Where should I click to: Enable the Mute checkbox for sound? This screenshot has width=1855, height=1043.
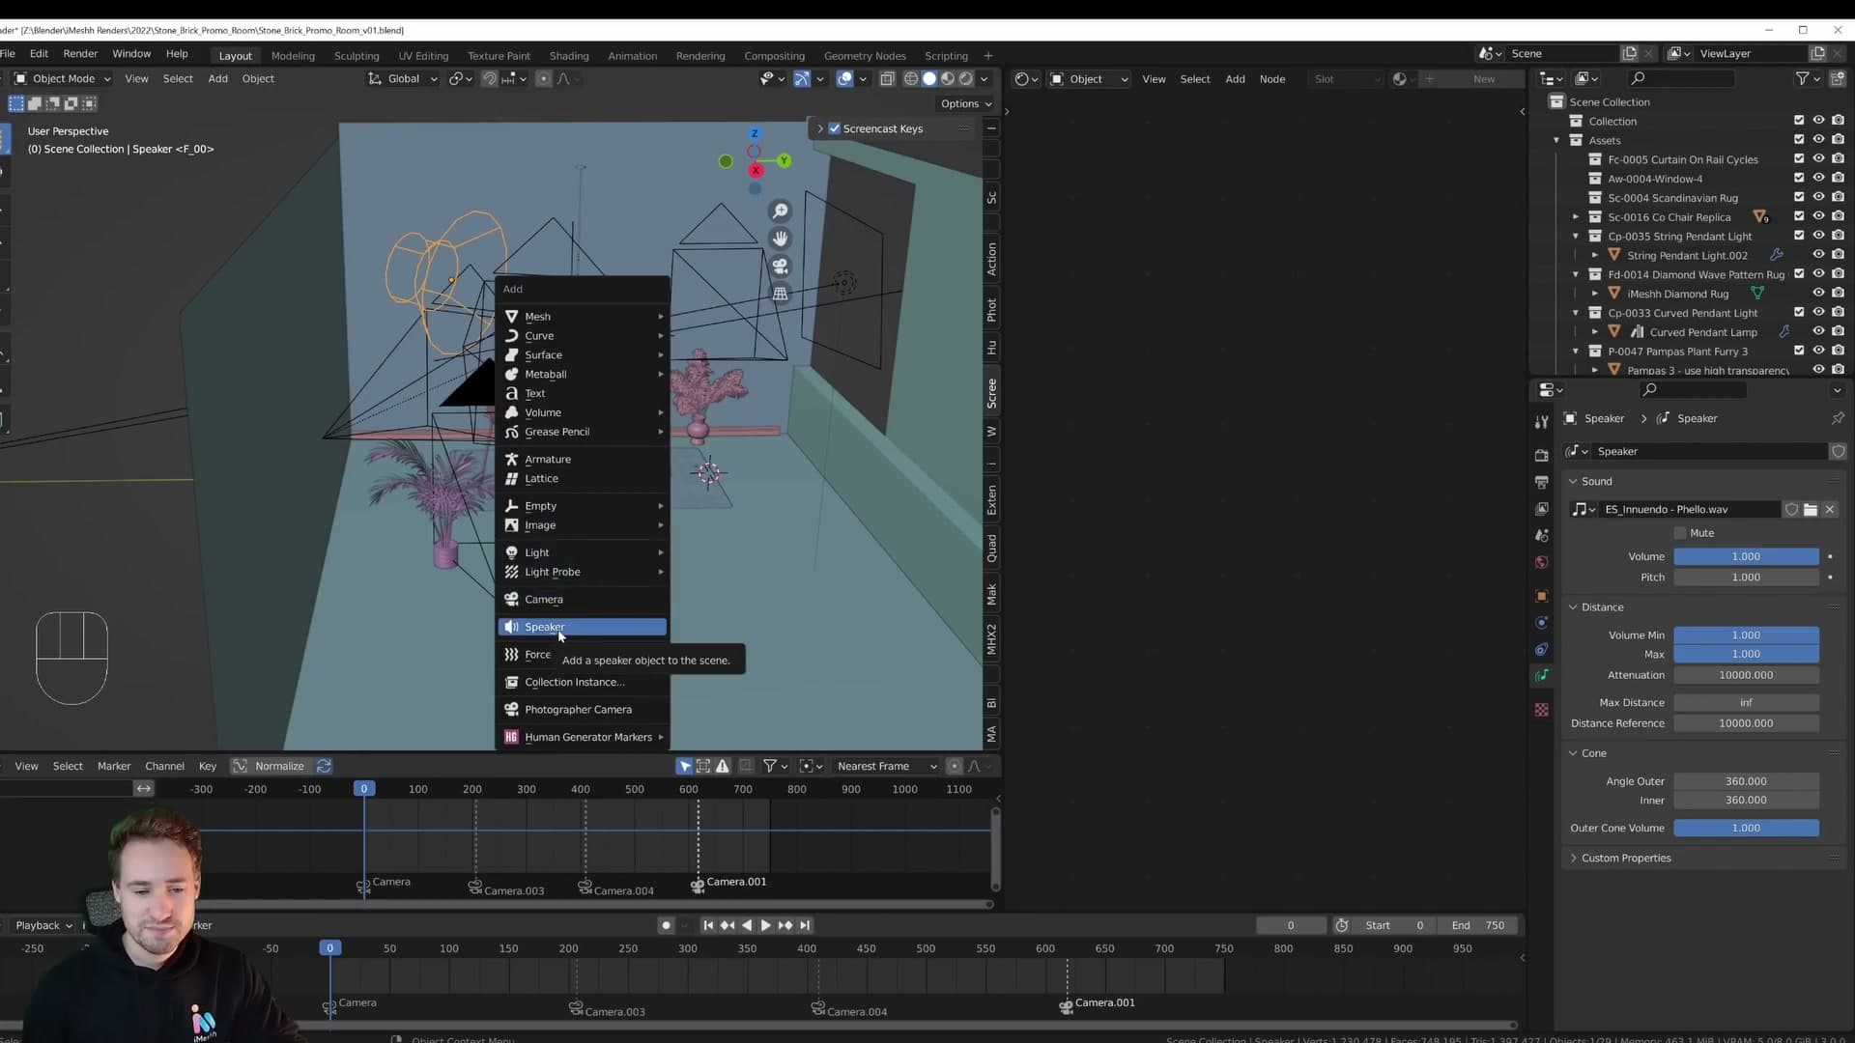point(1680,533)
